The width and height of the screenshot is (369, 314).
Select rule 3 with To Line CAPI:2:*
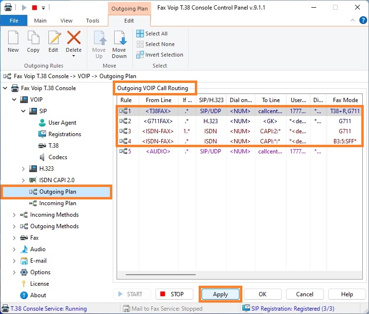point(239,131)
